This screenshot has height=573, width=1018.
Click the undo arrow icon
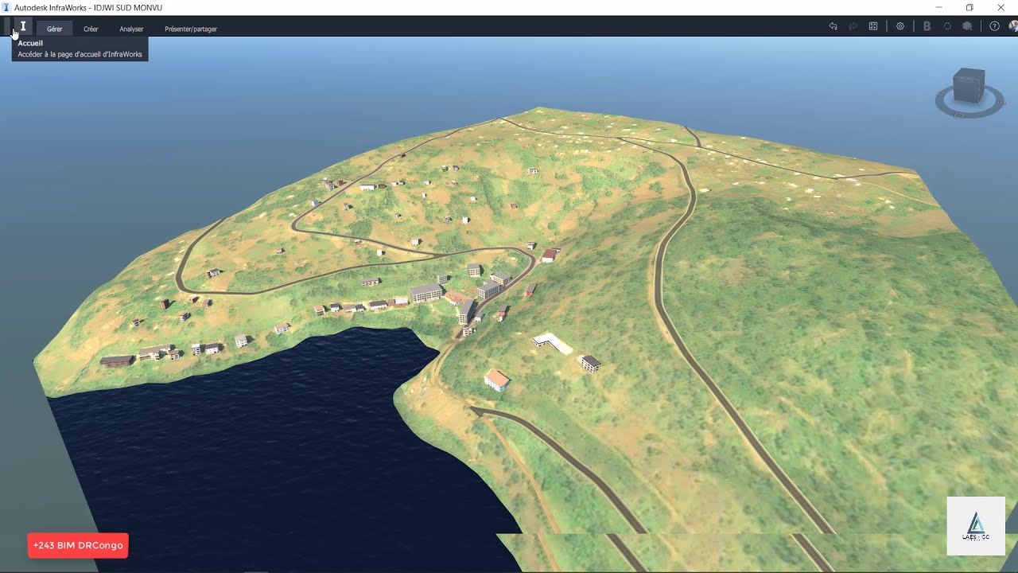[833, 26]
